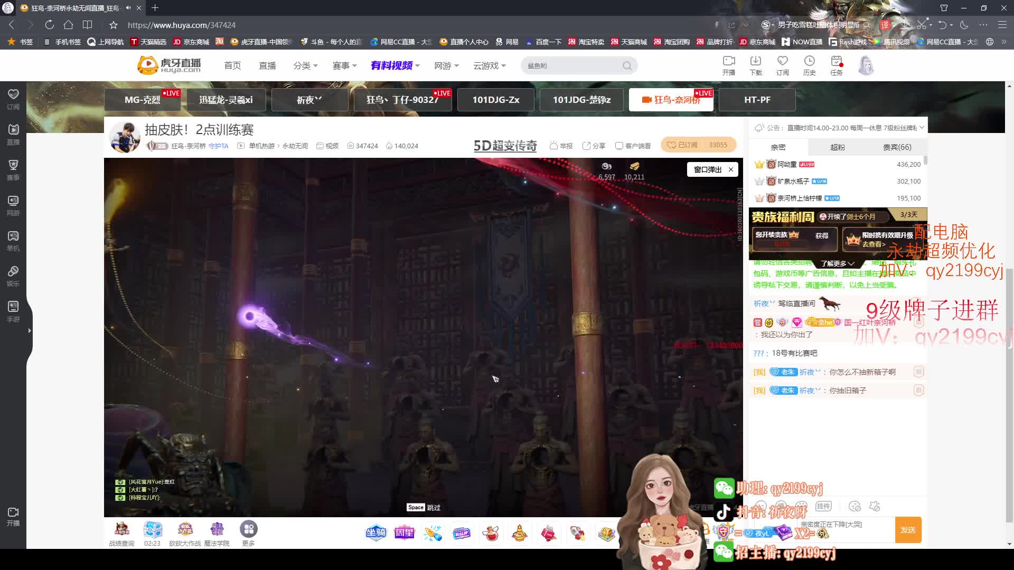This screenshot has height=570, width=1014.
Task: Click the 分享 share link
Action: 594,146
